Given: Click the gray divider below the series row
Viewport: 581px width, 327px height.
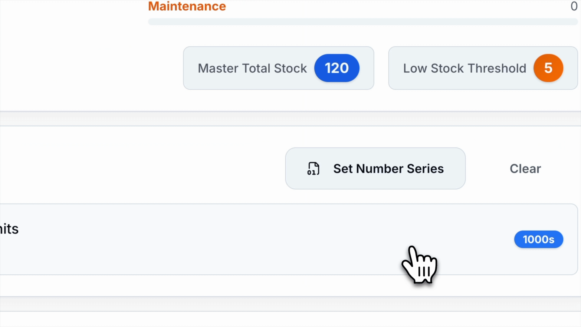Looking at the screenshot, I should (x=290, y=304).
